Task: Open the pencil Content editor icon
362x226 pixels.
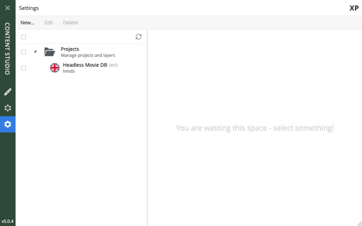Action: tap(8, 92)
